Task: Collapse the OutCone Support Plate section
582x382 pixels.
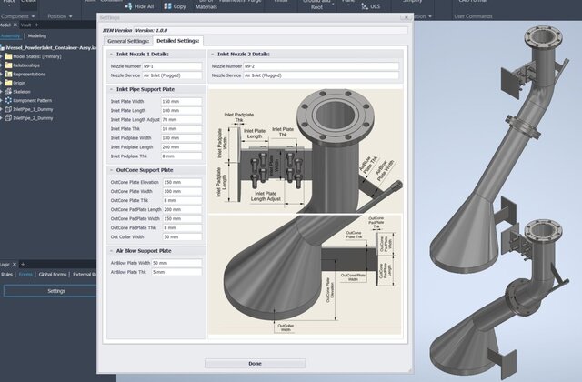Action: (x=110, y=170)
